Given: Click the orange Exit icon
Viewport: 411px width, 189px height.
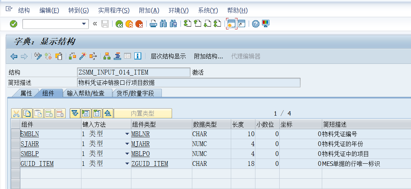Looking at the screenshot, I should tap(129, 24).
